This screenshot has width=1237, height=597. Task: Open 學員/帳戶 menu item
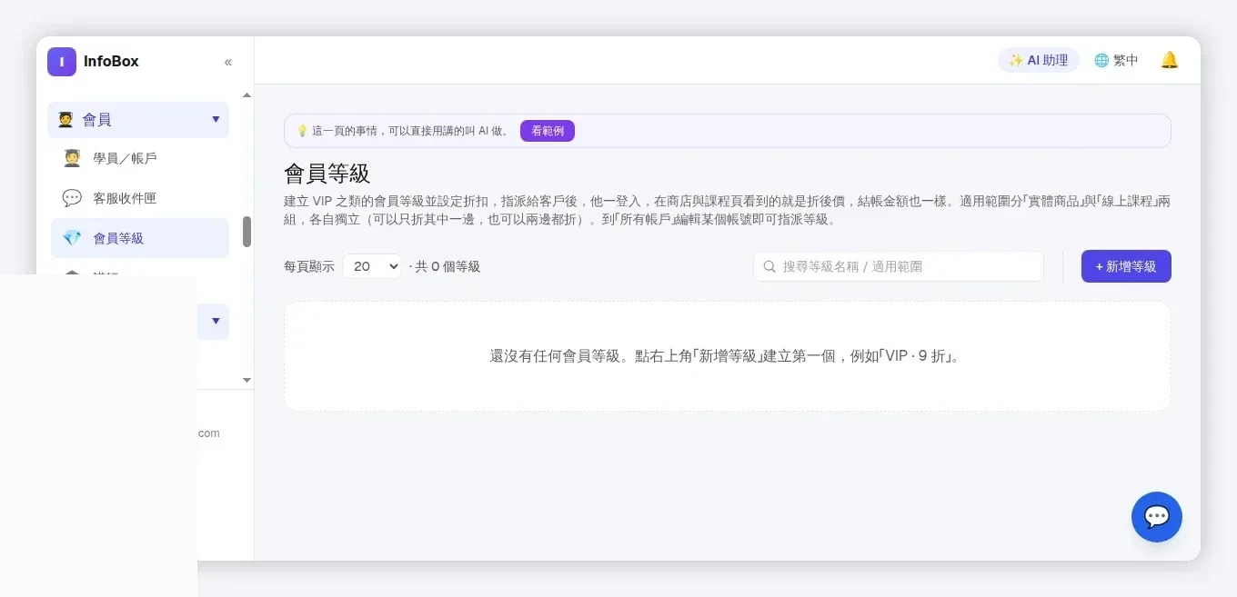tap(140, 158)
